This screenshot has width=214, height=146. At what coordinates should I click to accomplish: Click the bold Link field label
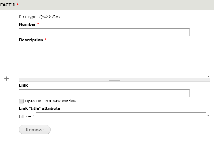(24, 85)
